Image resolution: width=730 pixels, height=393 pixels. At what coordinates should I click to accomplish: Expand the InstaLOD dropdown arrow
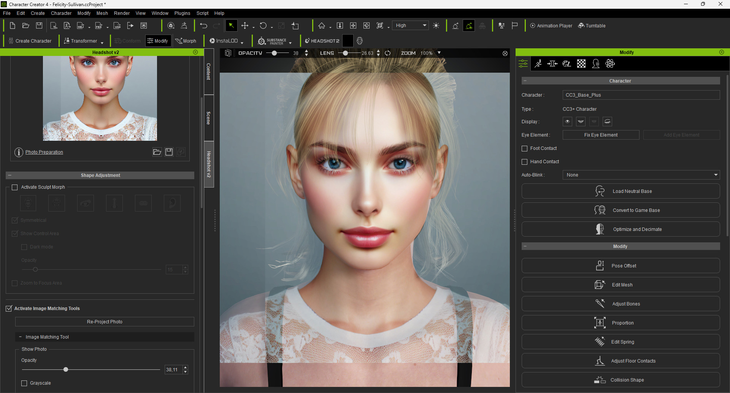[242, 42]
